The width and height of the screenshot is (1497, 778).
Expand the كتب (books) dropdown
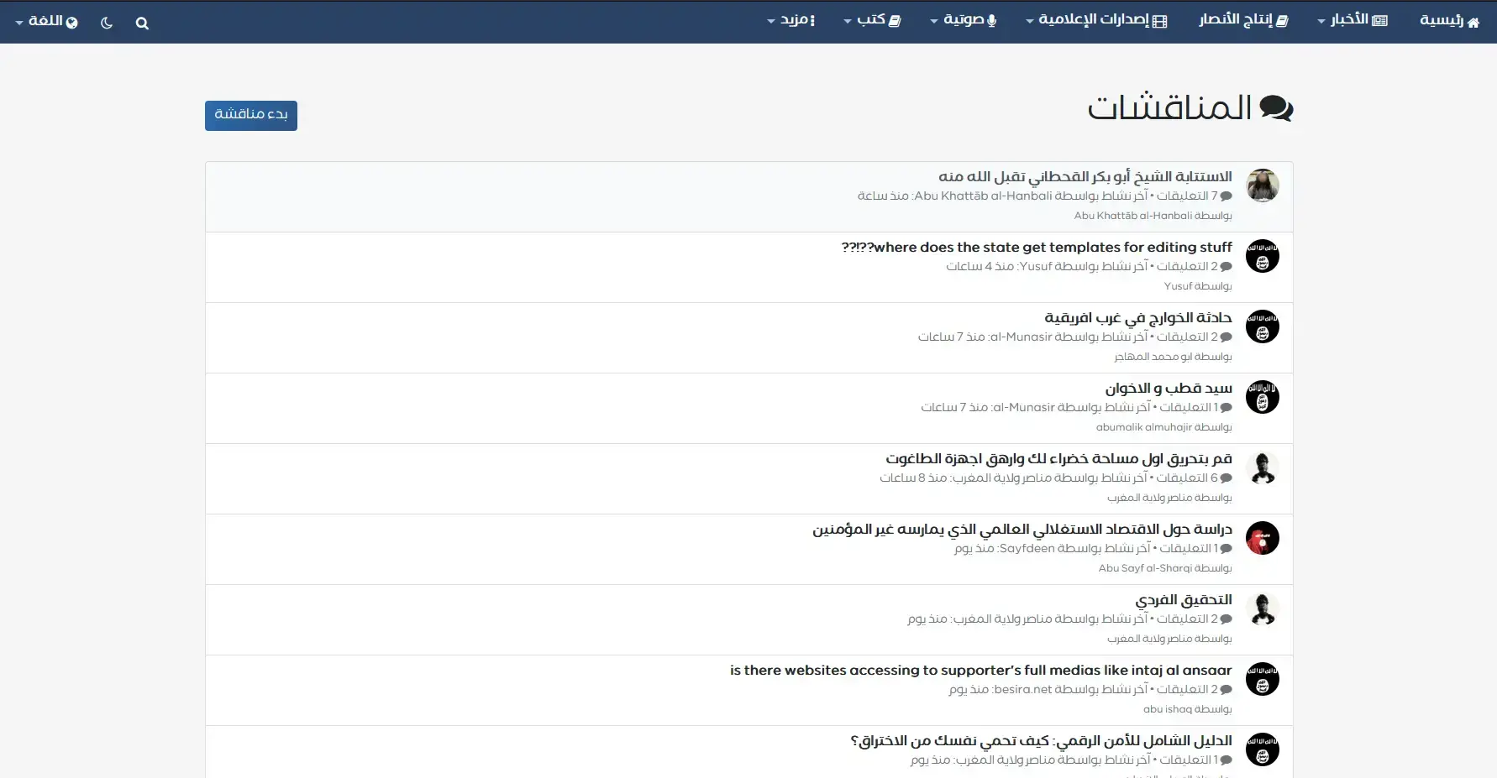[x=871, y=20]
